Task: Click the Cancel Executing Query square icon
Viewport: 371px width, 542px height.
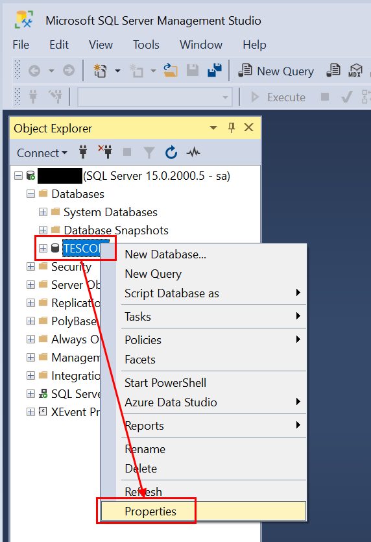Action: [x=325, y=97]
